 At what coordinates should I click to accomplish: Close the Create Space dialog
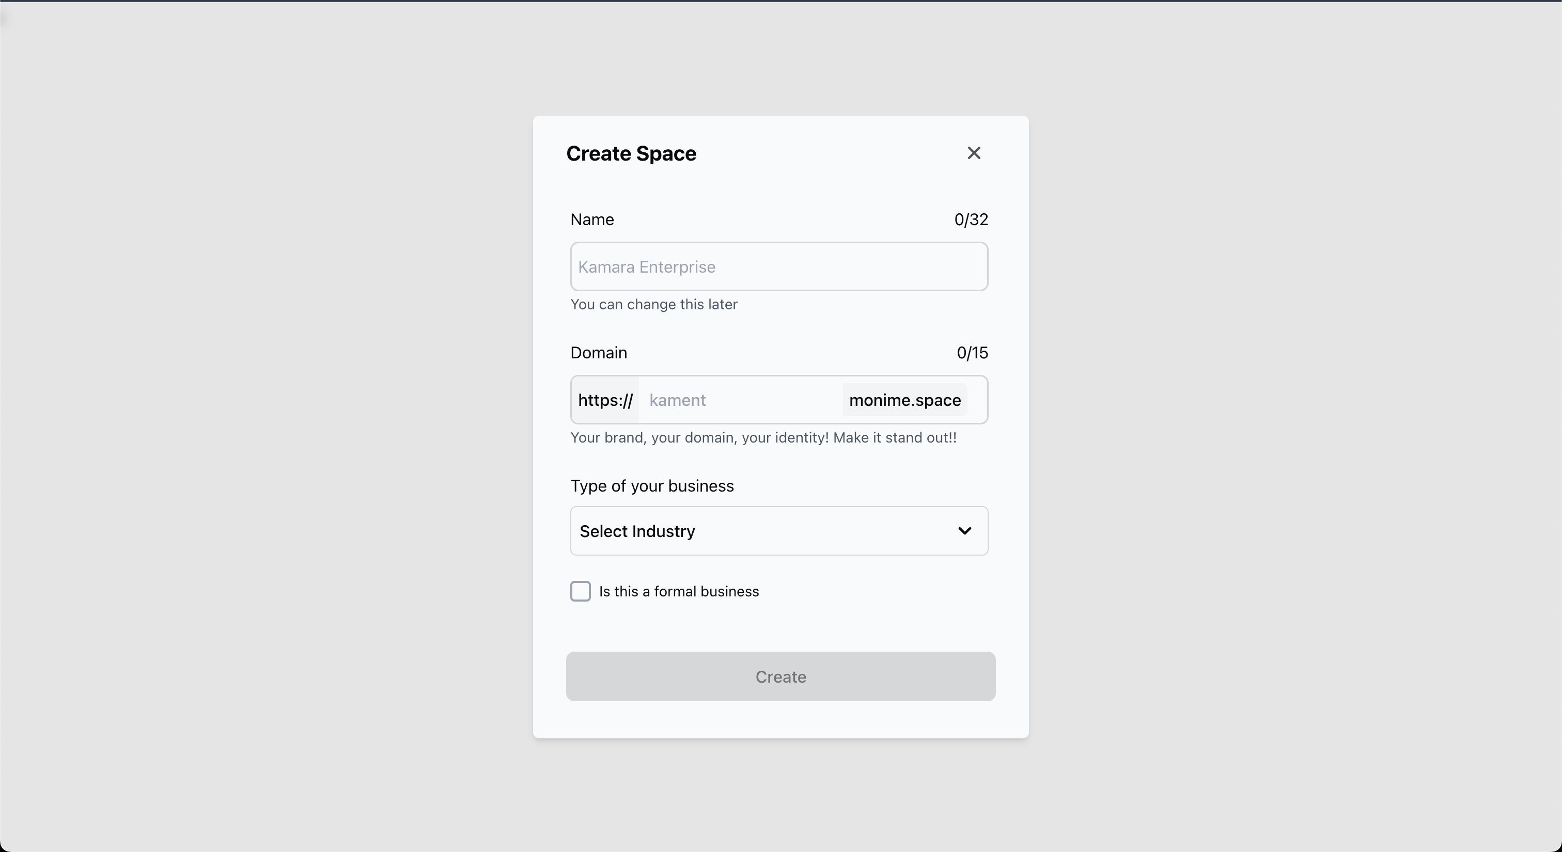pos(974,153)
